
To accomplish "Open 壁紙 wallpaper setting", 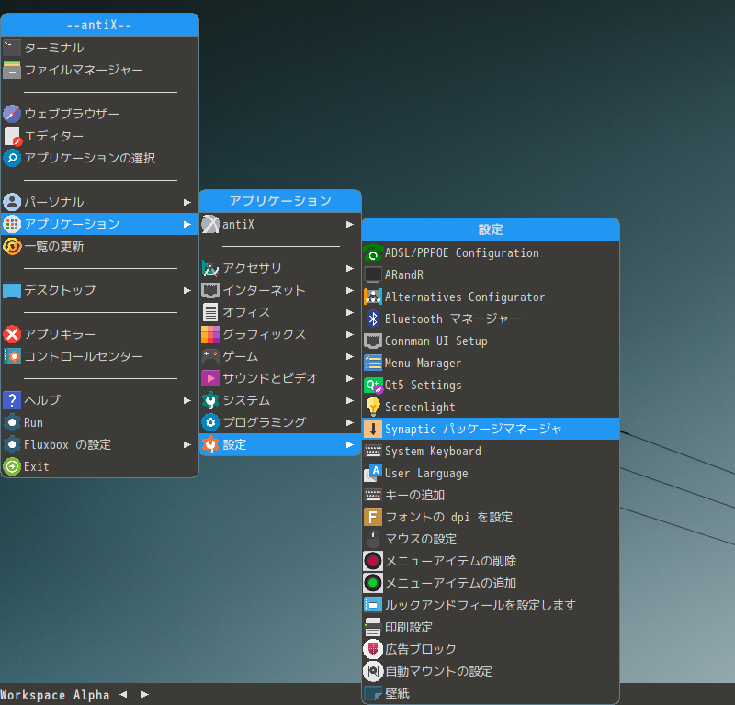I will click(x=491, y=693).
